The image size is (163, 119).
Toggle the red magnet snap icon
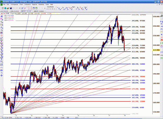click(x=161, y=40)
